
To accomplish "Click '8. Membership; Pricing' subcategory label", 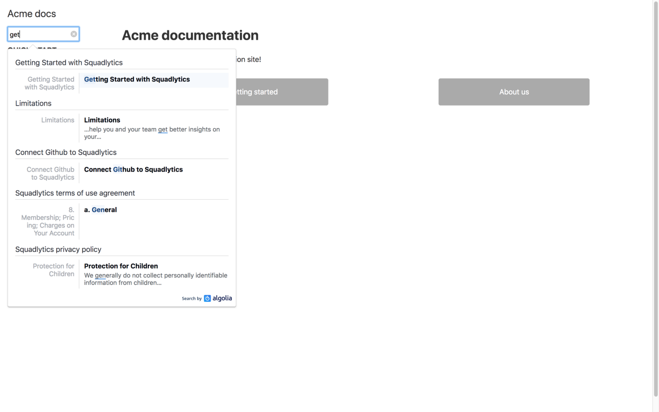I will click(x=48, y=221).
